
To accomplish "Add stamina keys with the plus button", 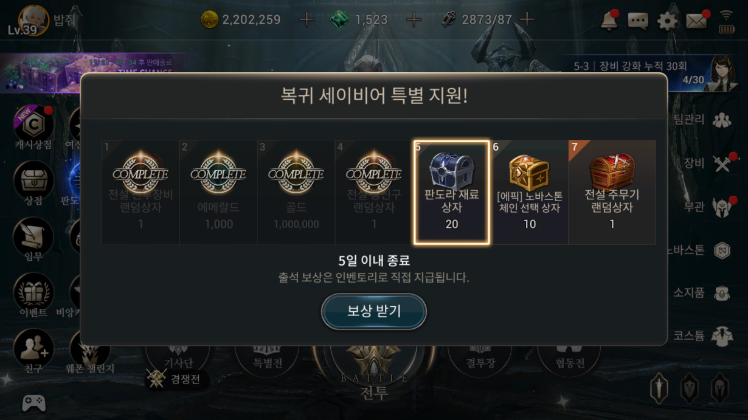I will coord(527,20).
